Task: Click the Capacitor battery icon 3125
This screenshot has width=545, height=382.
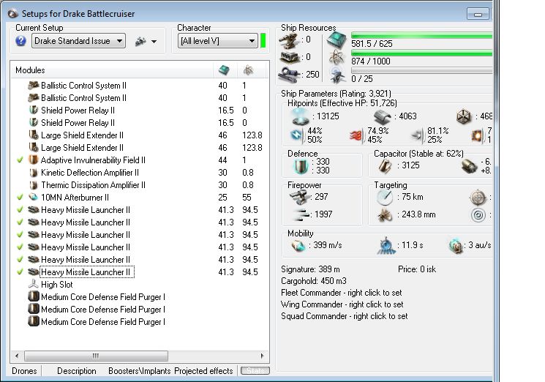Action: 385,166
